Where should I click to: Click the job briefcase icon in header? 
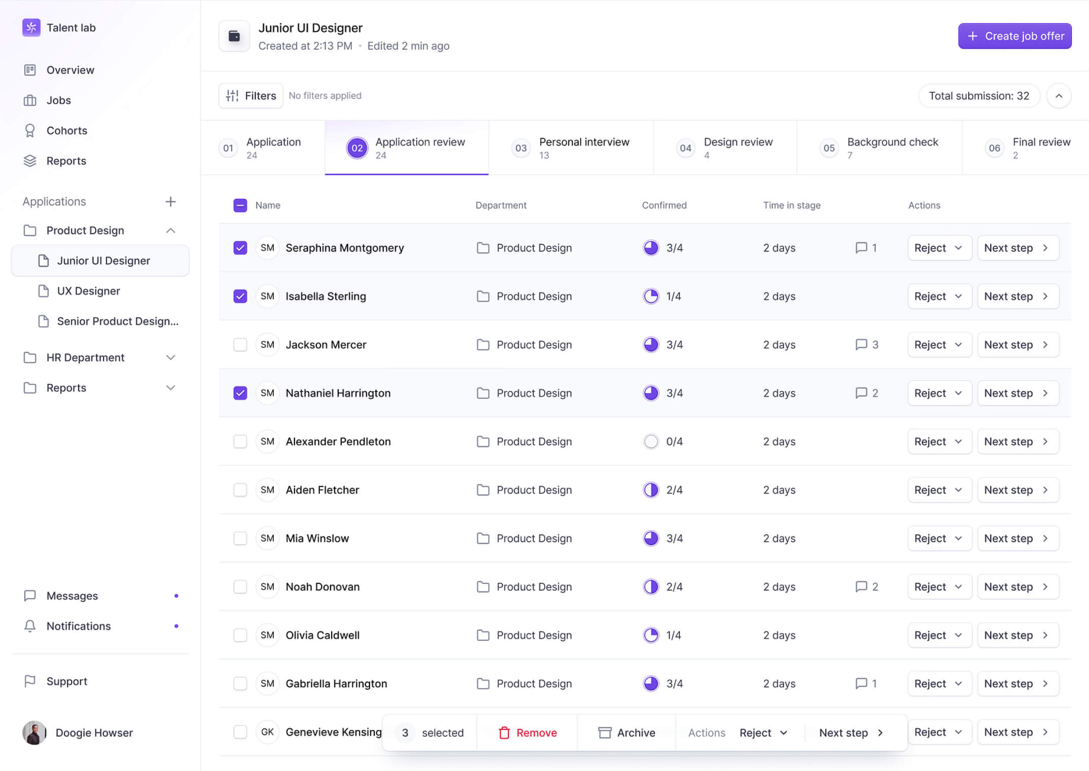(234, 36)
